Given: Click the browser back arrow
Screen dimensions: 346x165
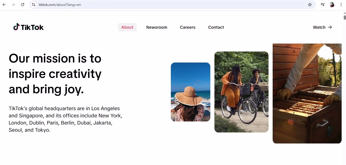Looking at the screenshot, I should [x=4, y=5].
